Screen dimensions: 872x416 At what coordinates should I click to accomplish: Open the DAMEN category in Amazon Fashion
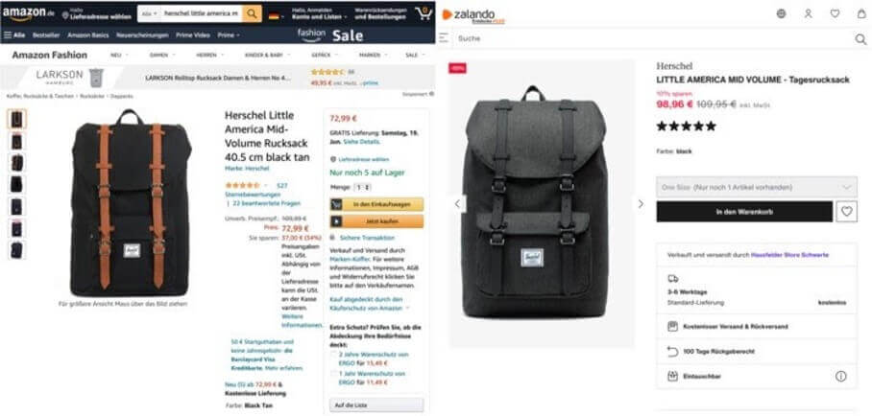[x=161, y=55]
